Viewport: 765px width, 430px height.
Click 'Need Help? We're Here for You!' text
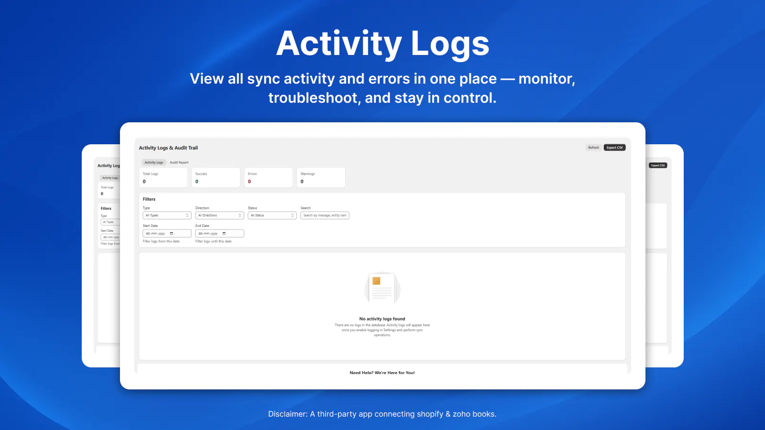[382, 373]
